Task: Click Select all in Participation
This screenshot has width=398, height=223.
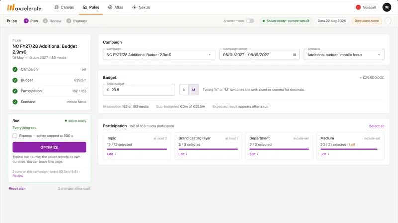Action: [x=377, y=126]
